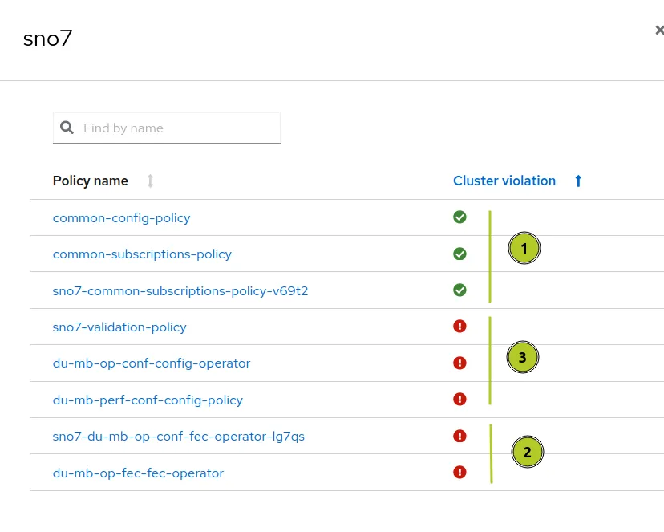This screenshot has height=532, width=664.
Task: Click green check icon for sno7-common-subscriptions-policy-v69t2
Action: pos(460,290)
